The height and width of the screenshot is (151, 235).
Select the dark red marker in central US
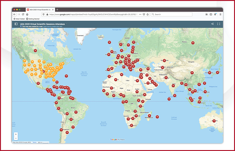point(44,71)
